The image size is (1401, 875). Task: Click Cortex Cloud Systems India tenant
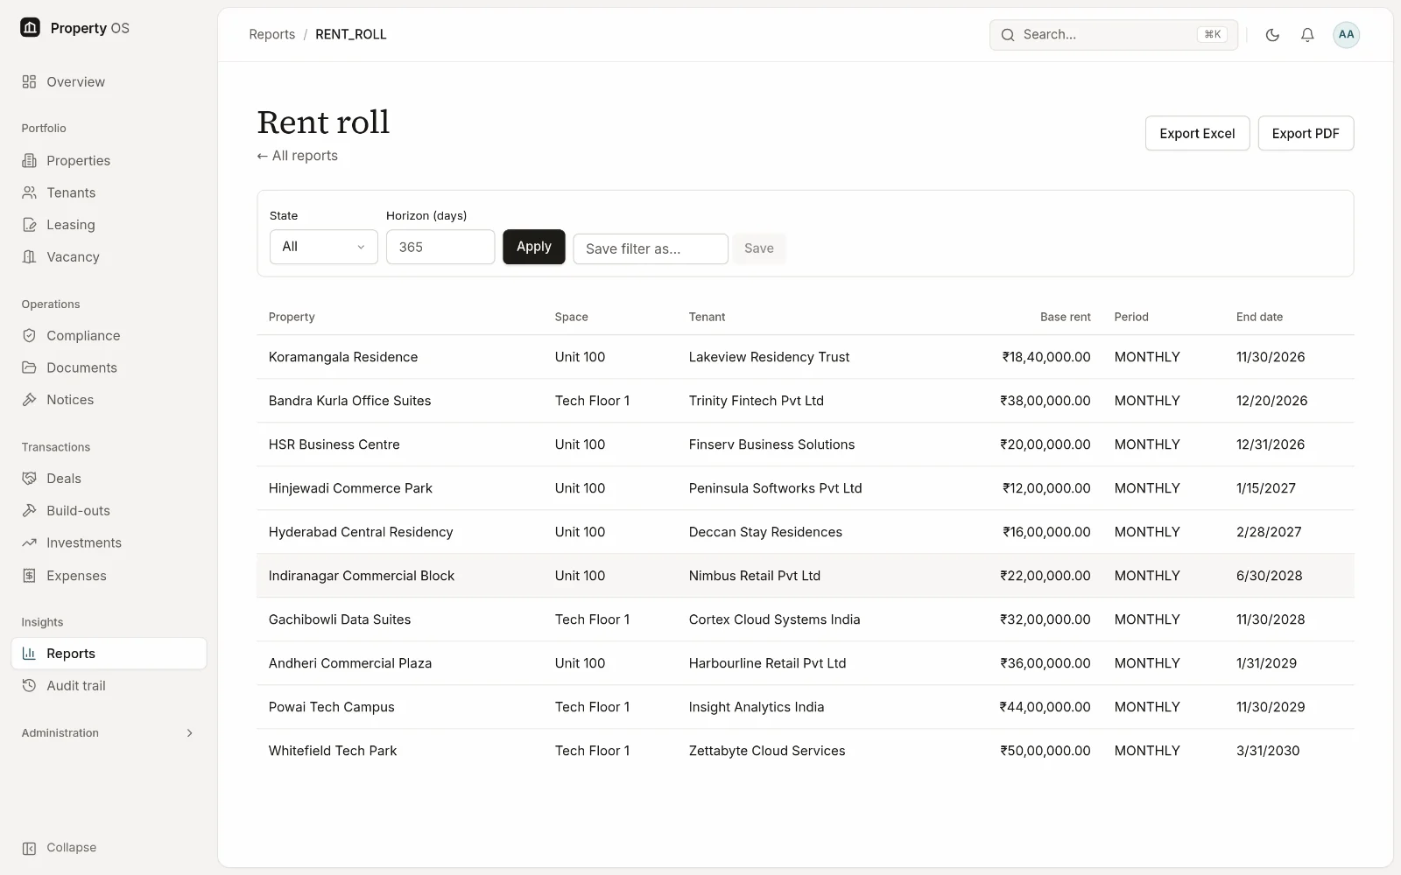pyautogui.click(x=774, y=619)
